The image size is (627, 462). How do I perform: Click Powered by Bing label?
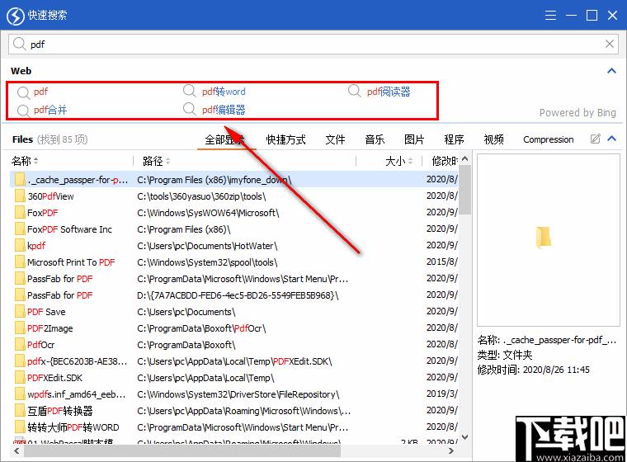pos(577,112)
